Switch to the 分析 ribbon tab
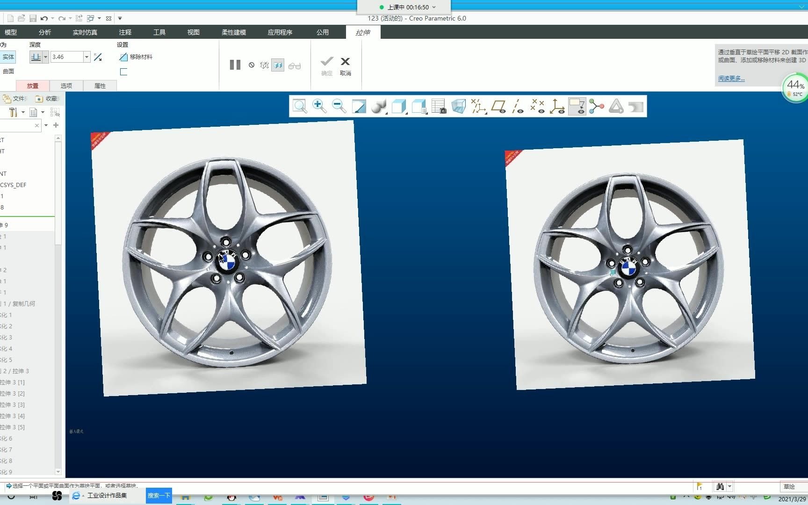Screen dimensions: 808x505 45,32
